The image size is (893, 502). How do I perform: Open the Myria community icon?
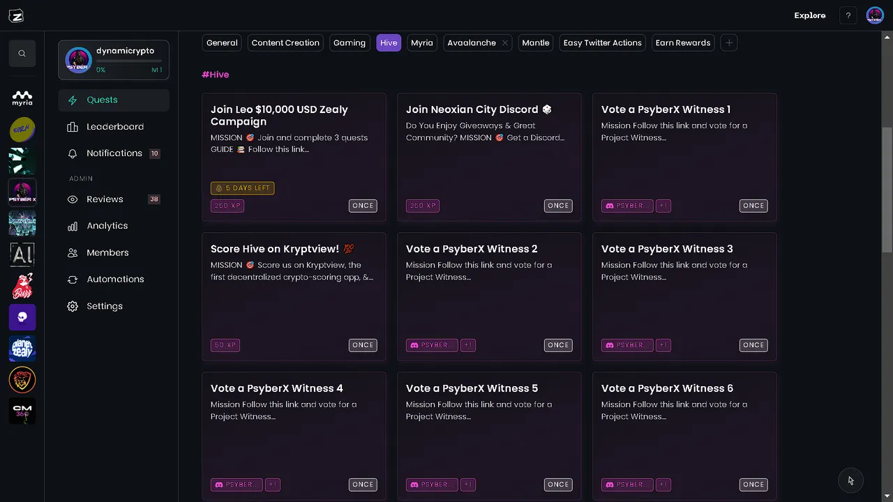pyautogui.click(x=22, y=98)
